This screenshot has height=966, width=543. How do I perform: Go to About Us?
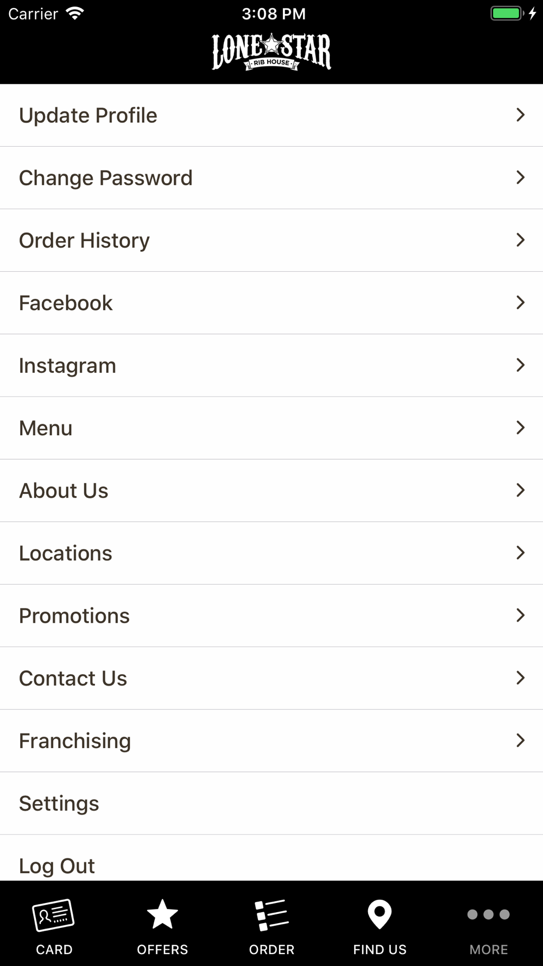(64, 491)
